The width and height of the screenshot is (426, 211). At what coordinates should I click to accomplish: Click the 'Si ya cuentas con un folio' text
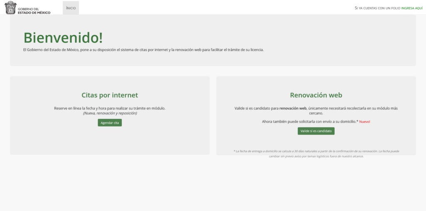pyautogui.click(x=377, y=8)
